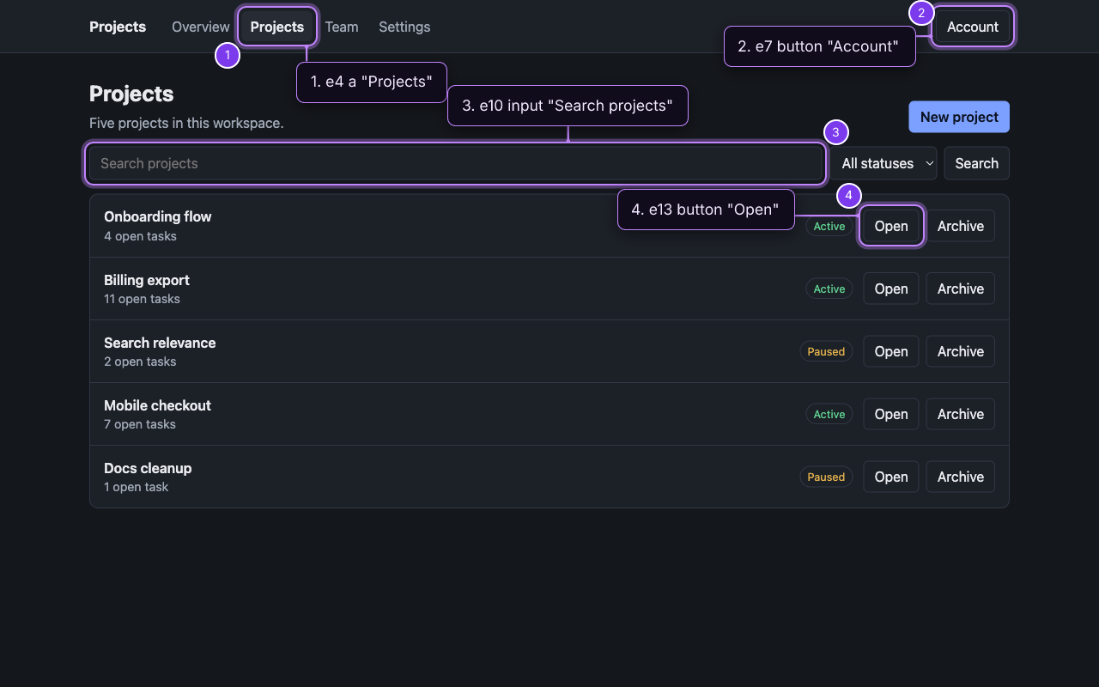This screenshot has height=687, width=1099.
Task: Create a project with New project button
Action: [x=959, y=117]
